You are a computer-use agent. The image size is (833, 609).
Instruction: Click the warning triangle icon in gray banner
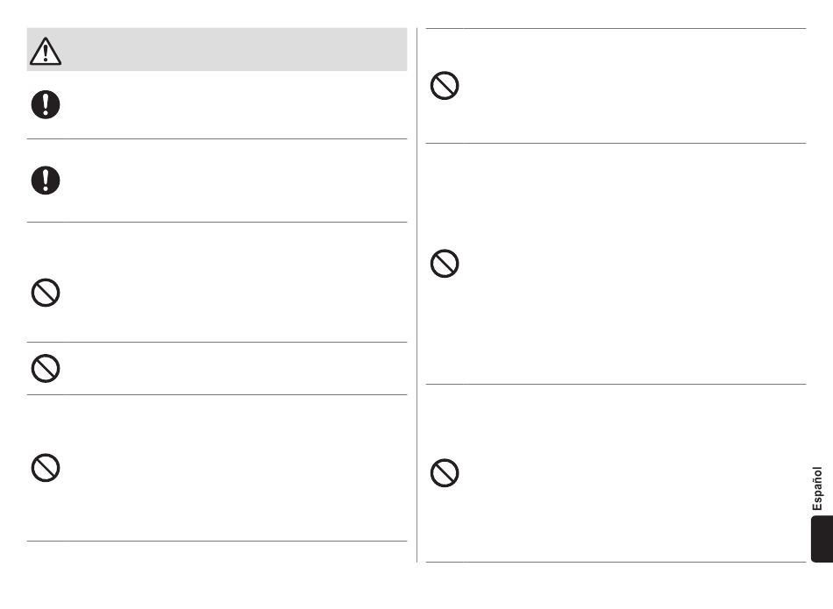coord(46,51)
